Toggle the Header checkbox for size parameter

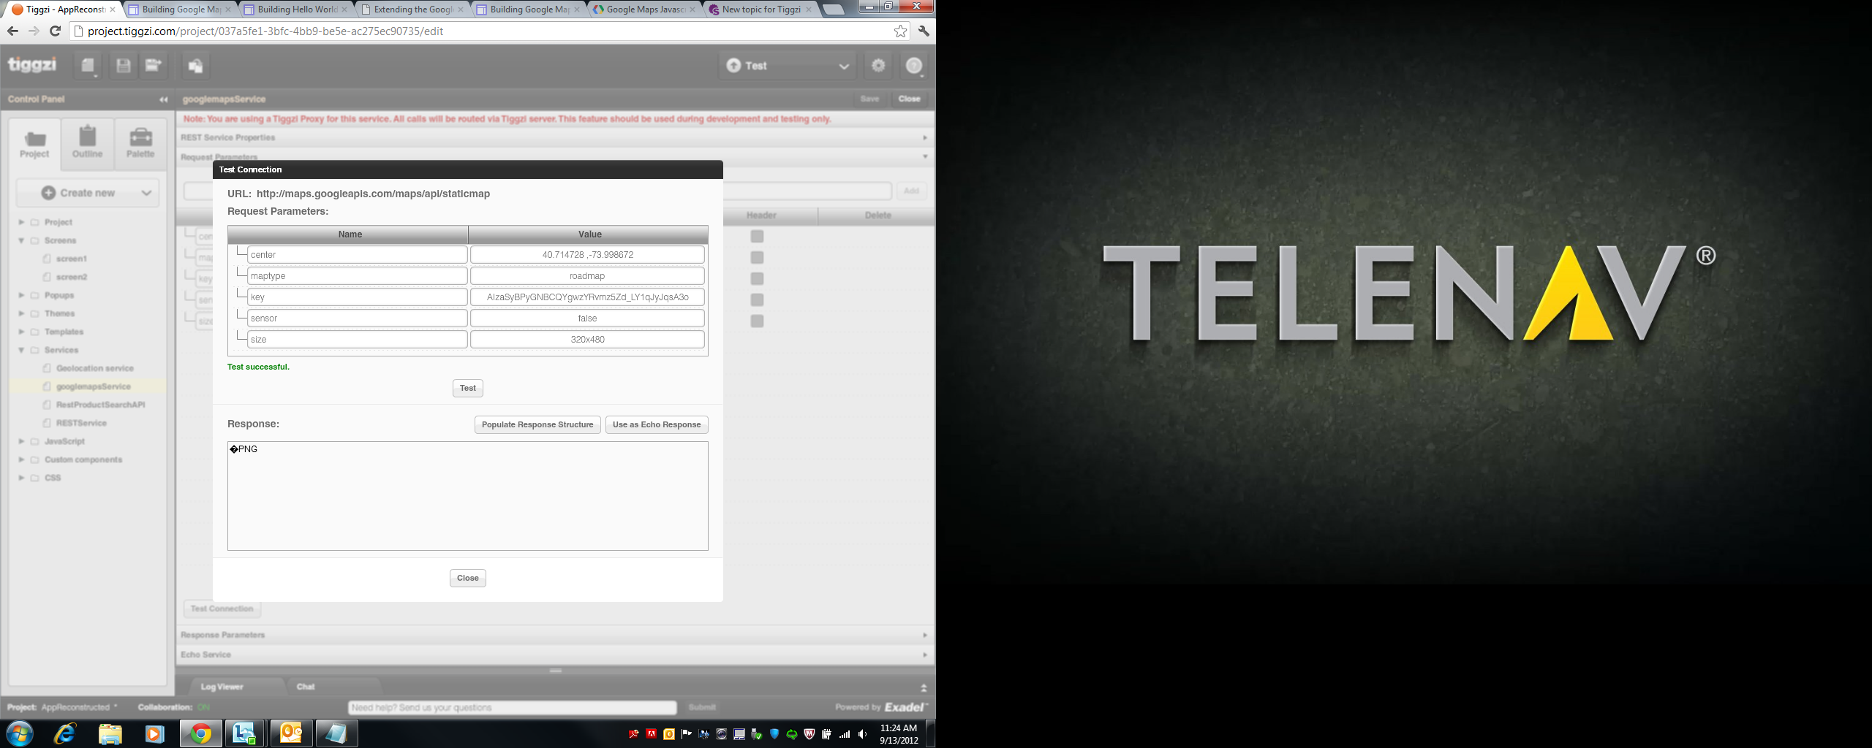[x=757, y=321]
